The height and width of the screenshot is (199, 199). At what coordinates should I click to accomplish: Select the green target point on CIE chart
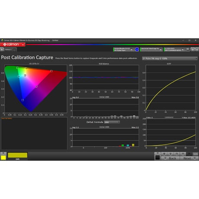point(17,67)
